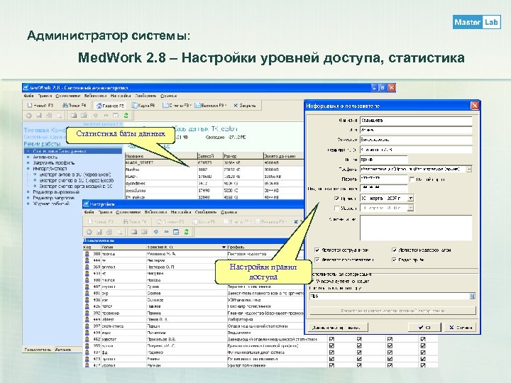This screenshot has height=383, width=511.
Task: Toggle the Является медработником checkbox
Action: tap(395, 250)
